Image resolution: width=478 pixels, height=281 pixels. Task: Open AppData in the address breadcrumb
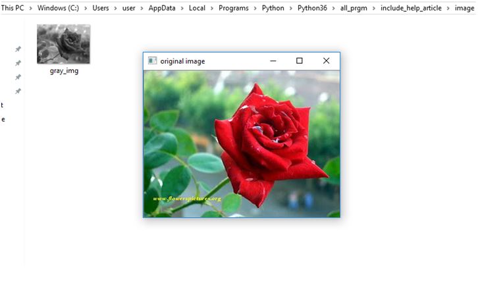point(162,8)
